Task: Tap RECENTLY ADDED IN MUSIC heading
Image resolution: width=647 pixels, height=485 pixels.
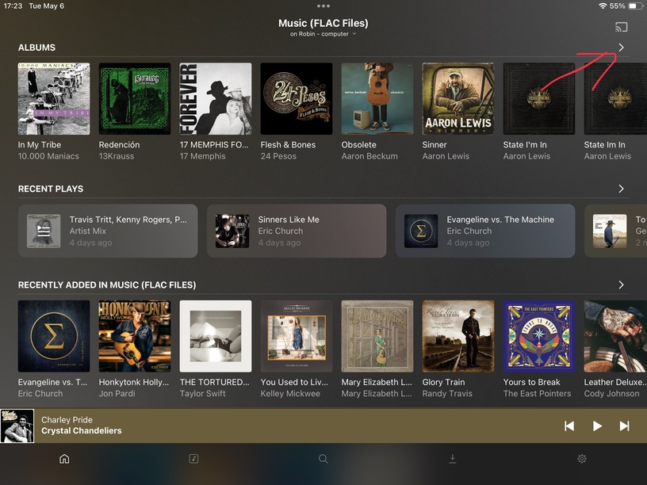Action: tap(107, 285)
